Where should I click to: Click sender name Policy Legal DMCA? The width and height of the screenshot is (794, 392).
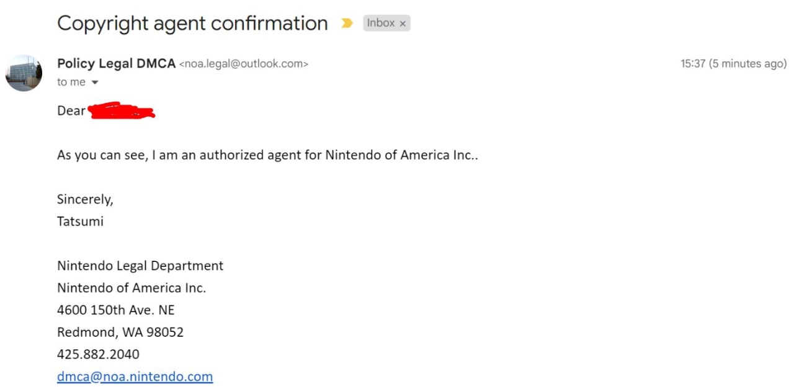point(116,63)
